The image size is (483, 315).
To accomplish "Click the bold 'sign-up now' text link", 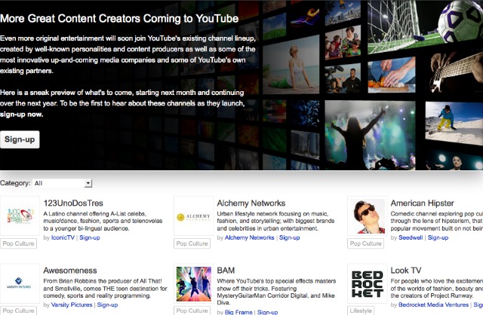I will (22, 115).
